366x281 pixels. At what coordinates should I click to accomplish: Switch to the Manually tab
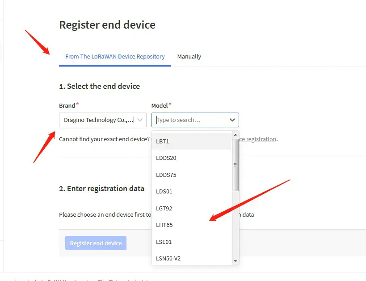click(x=189, y=56)
